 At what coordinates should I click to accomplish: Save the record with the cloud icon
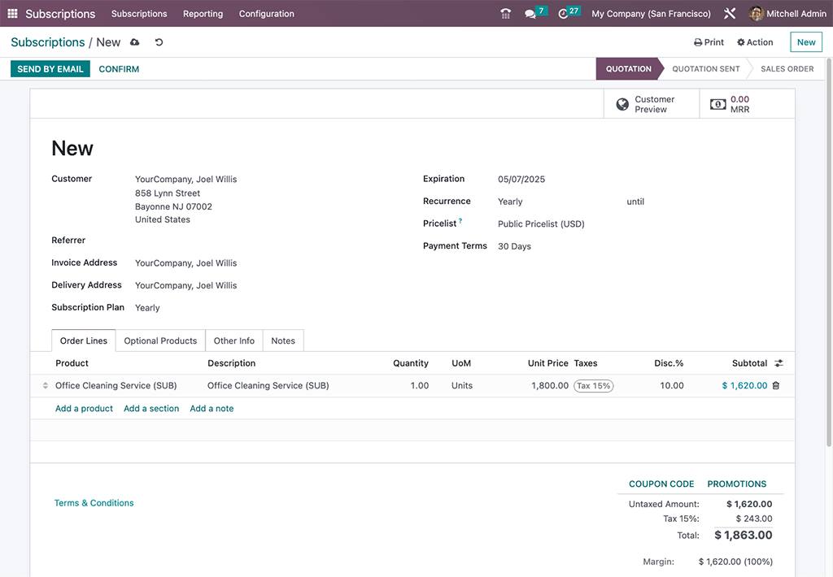click(133, 42)
